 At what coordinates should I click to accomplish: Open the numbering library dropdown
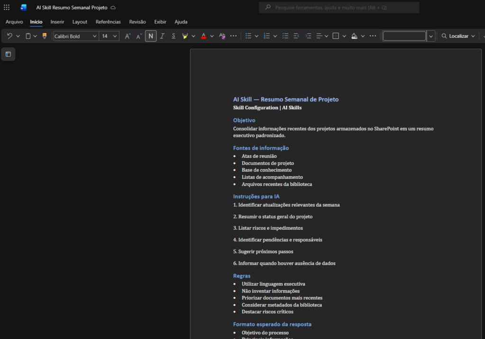[275, 36]
